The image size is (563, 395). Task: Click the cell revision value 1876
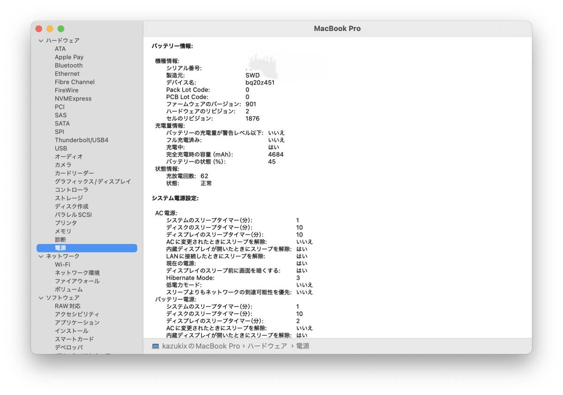coord(252,119)
